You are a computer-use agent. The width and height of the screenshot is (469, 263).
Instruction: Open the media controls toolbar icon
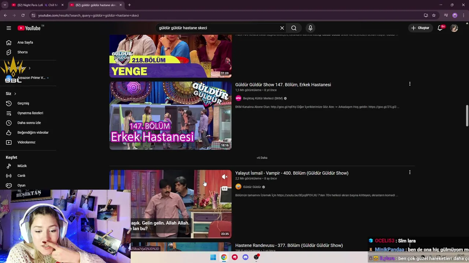click(x=446, y=15)
